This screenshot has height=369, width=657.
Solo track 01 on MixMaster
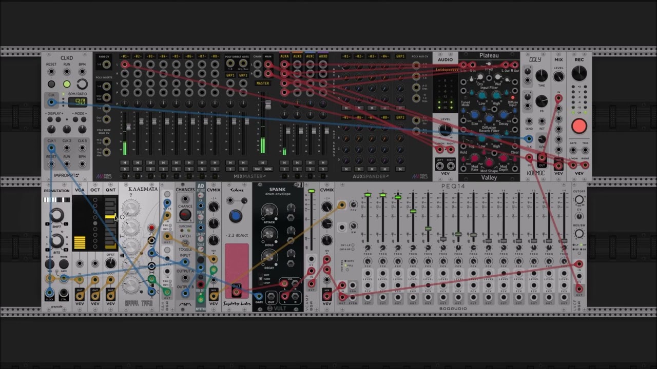125,169
